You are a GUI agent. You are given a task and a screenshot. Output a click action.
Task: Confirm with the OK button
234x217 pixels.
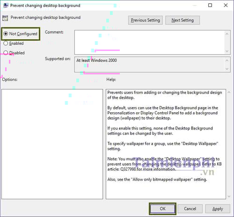point(162,209)
